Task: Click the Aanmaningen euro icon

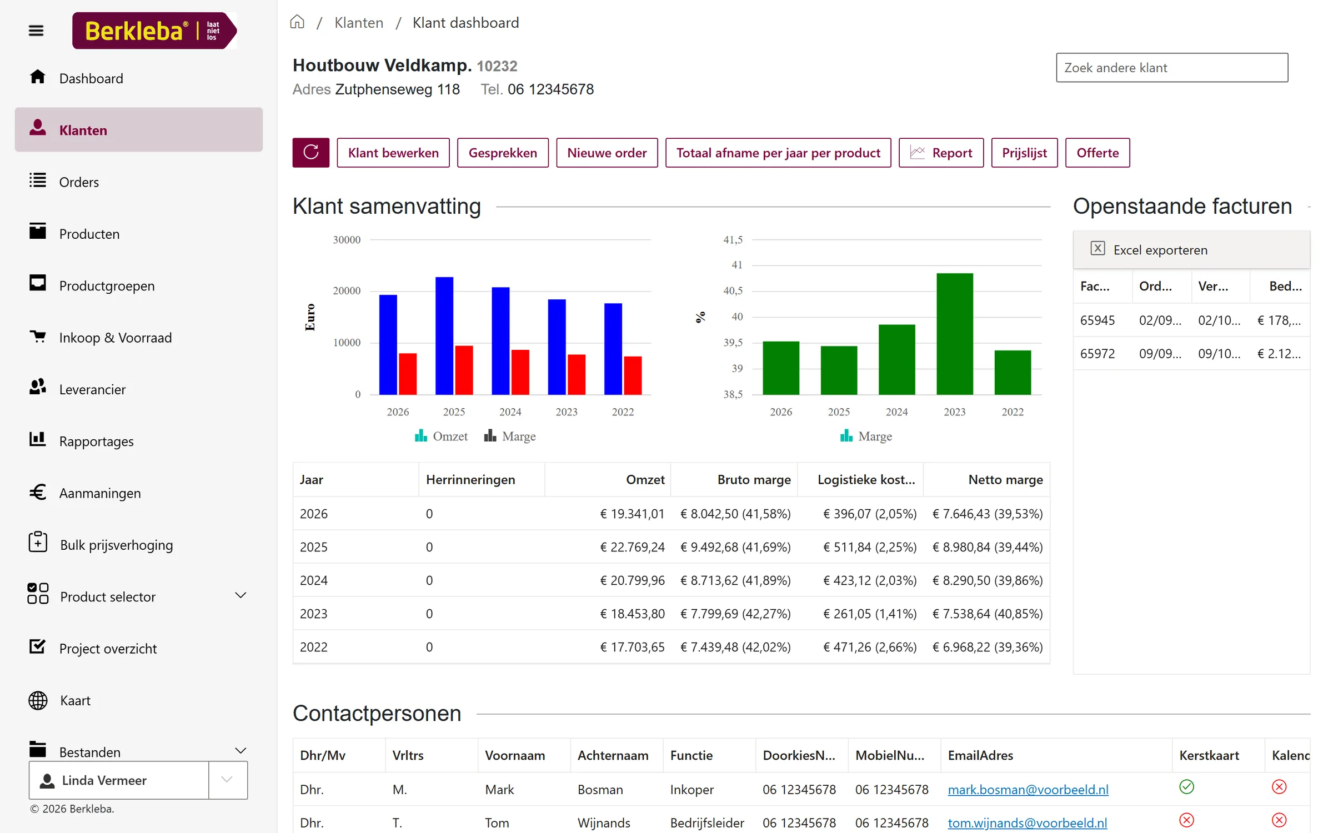Action: coord(38,492)
